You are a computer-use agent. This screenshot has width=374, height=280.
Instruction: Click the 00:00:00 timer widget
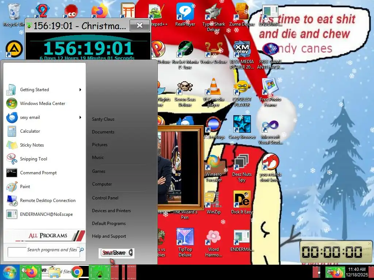tap(336, 252)
